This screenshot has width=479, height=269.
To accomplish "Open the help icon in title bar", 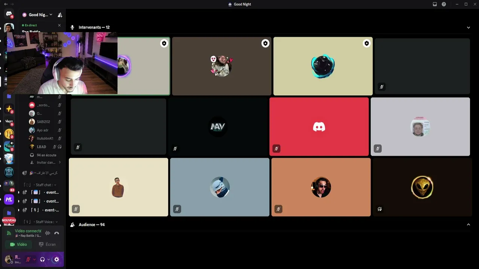I will (444, 4).
